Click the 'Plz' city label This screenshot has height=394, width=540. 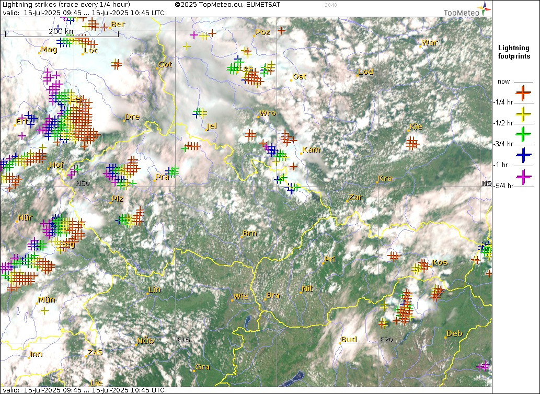pos(118,199)
